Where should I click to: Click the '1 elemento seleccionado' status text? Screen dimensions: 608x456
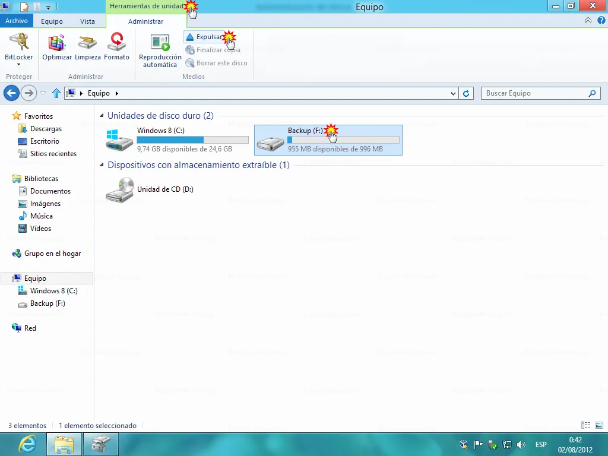98,426
